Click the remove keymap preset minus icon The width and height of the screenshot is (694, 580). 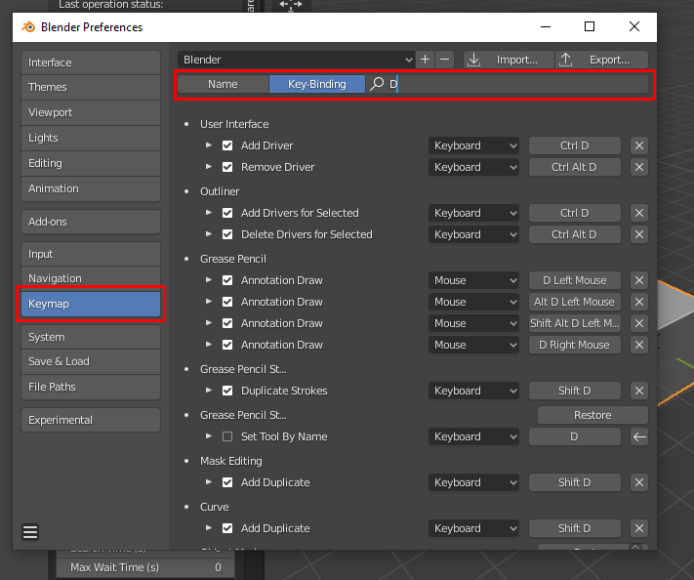click(445, 60)
